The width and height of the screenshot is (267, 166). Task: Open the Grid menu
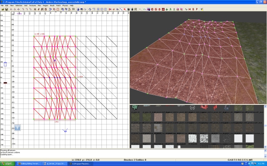pos(25,6)
